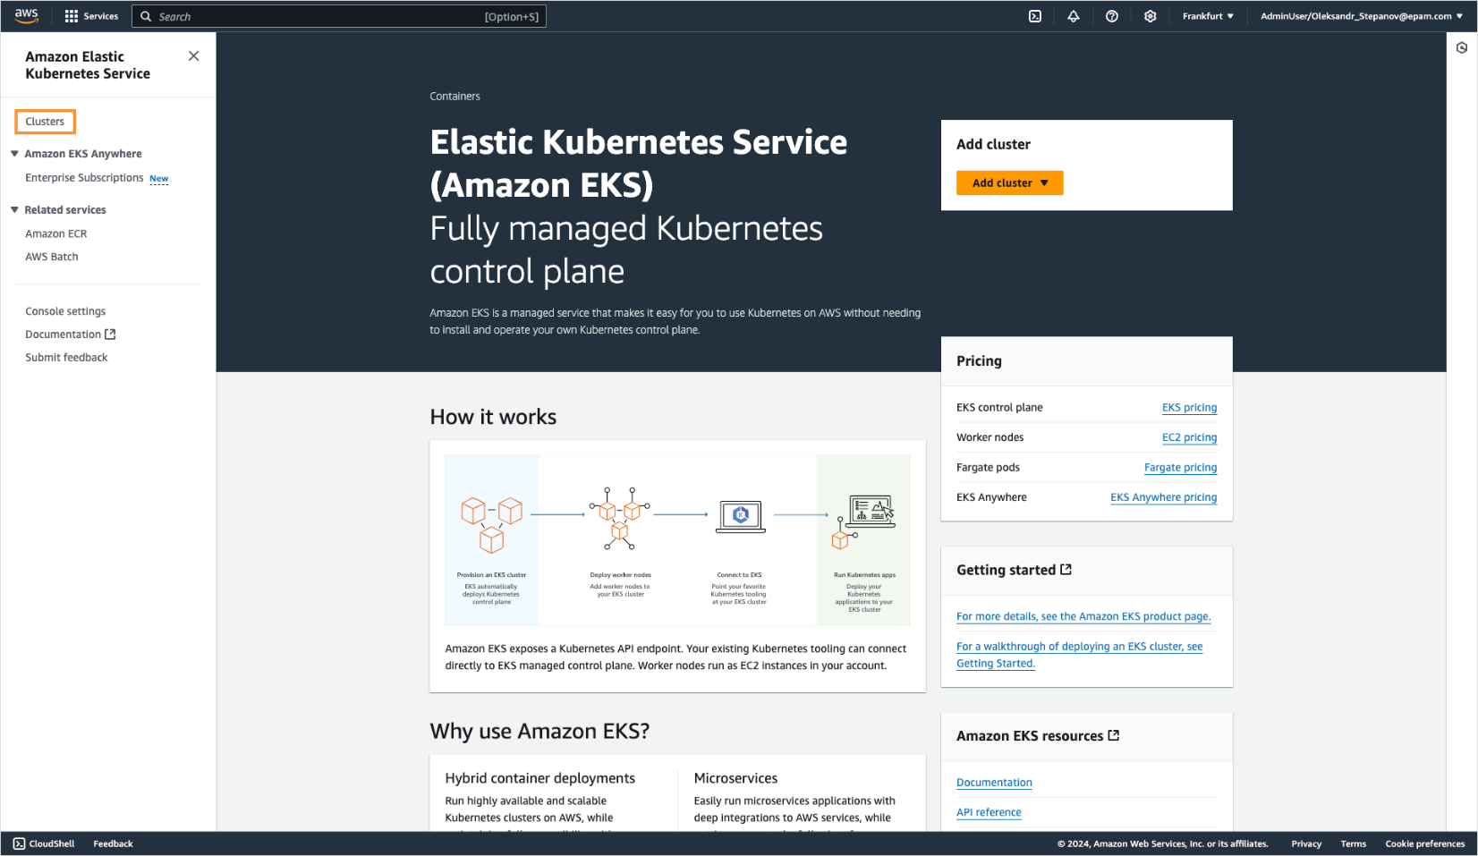Select Amazon ECR under Related services
Screen dimensions: 1478x856
(55, 233)
